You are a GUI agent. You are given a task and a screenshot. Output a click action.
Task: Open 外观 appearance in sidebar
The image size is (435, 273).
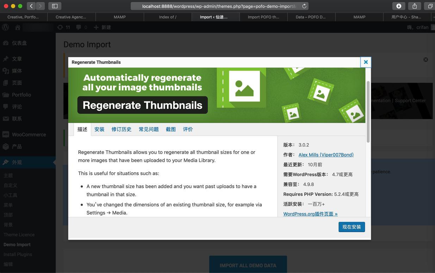28,162
